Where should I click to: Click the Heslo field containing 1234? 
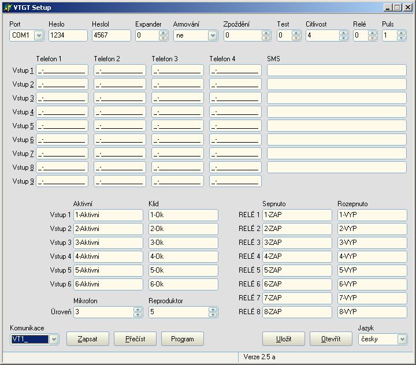coord(68,35)
